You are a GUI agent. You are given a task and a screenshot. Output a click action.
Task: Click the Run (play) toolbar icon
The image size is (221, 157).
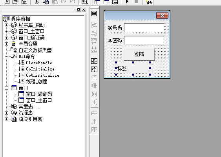[127, 2]
